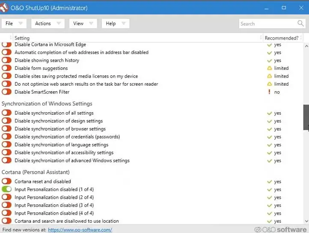
Task: Open the Help menu
Action: tap(116, 24)
